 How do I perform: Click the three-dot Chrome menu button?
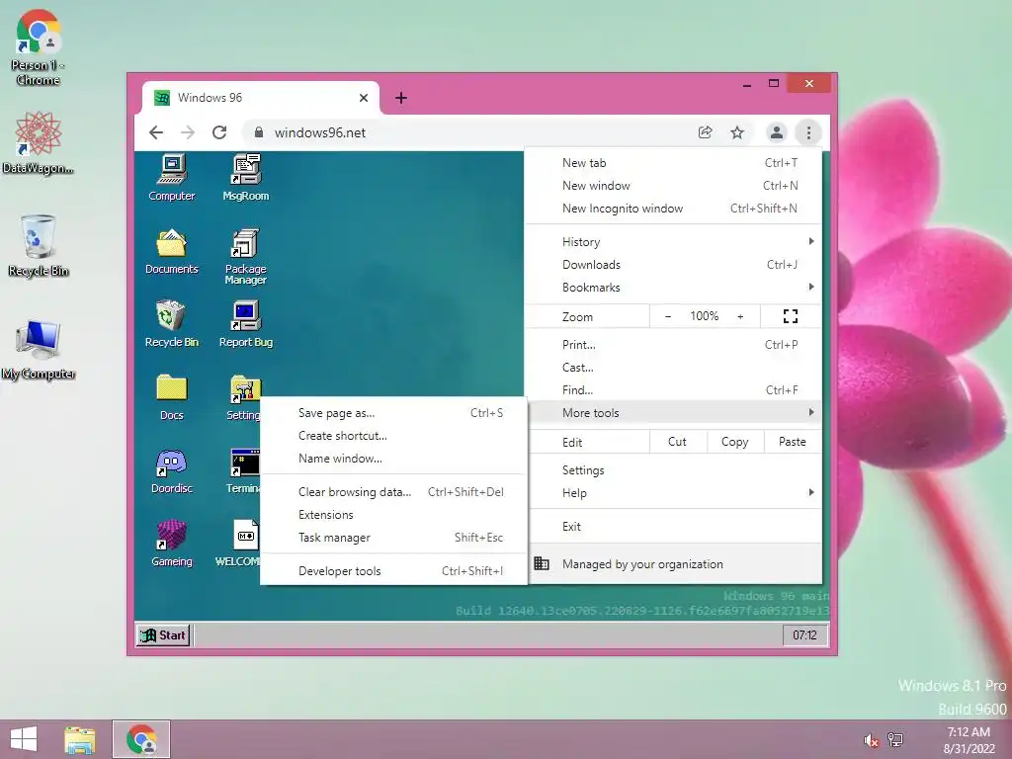click(x=808, y=132)
